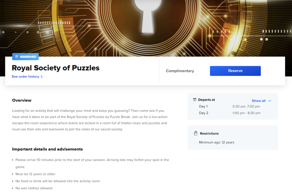Click the Complimentary price label
The width and height of the screenshot is (292, 193).
pos(180,71)
